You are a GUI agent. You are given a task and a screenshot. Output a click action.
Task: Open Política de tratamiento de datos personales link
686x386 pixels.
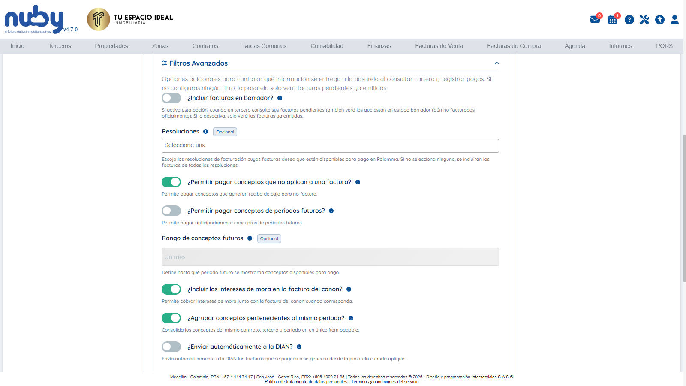[x=306, y=382]
